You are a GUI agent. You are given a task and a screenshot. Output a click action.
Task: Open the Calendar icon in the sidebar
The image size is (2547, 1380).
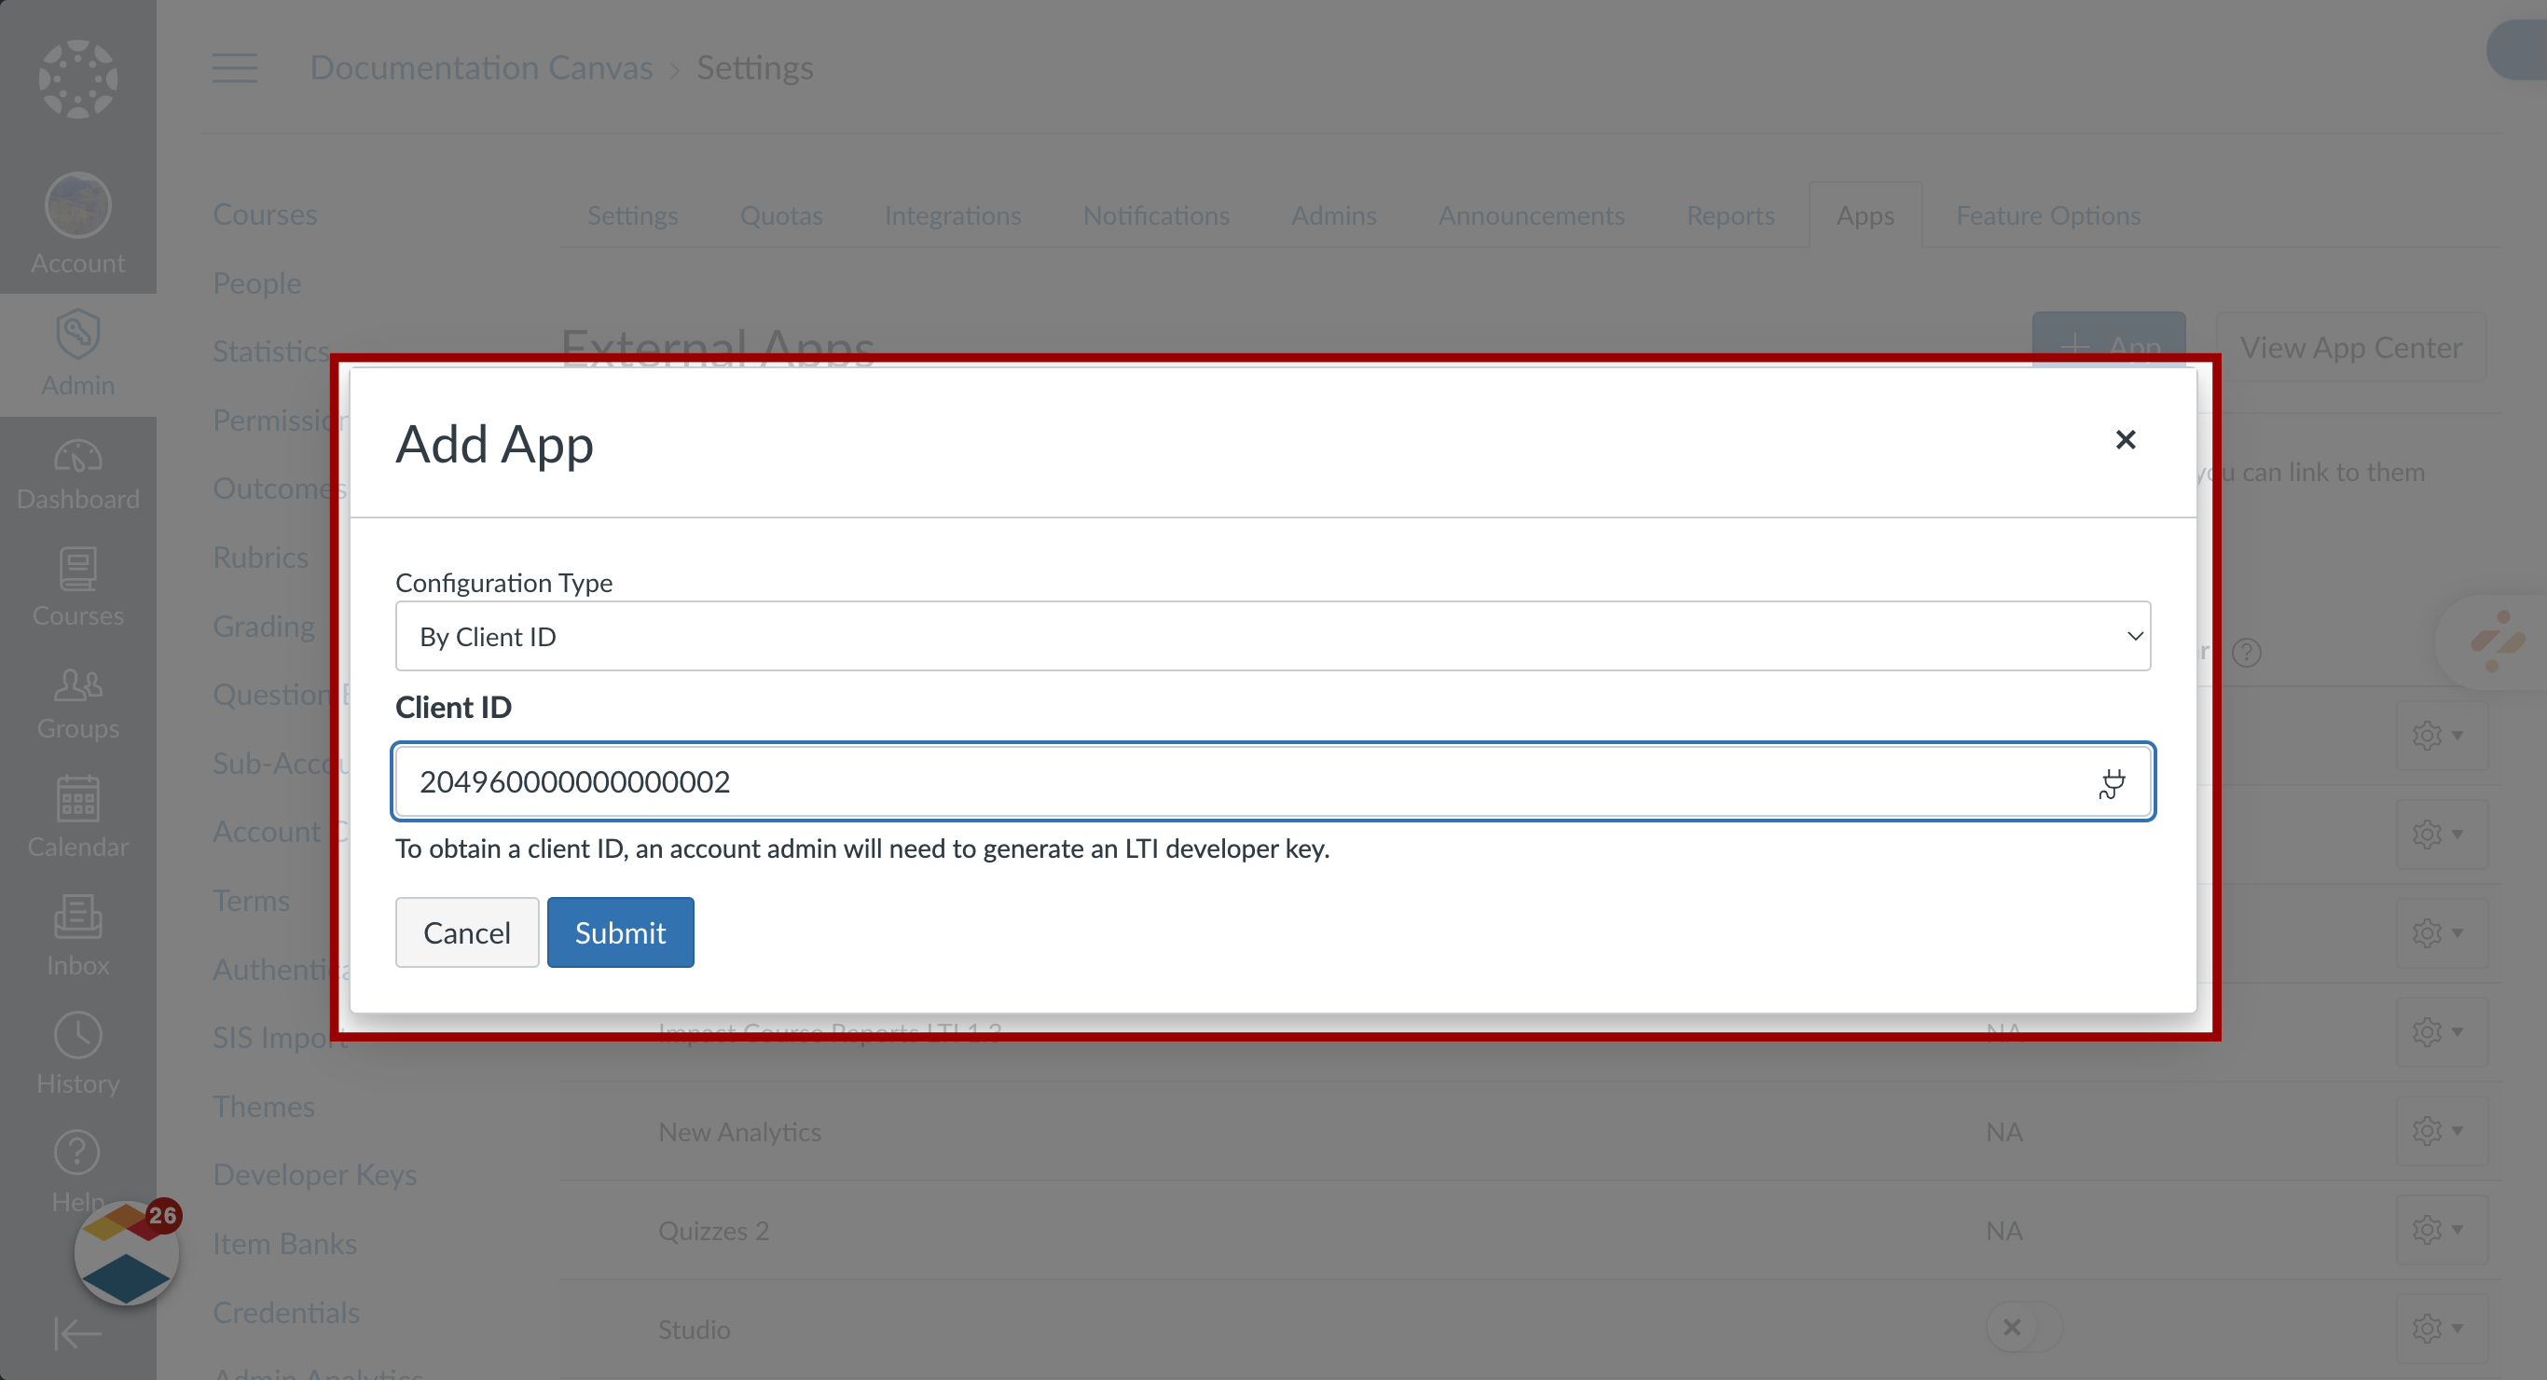[78, 816]
